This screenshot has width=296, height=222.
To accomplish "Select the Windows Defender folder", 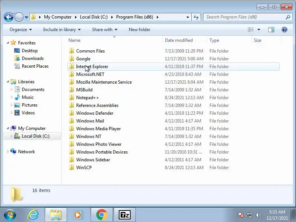I will (x=173, y=113).
